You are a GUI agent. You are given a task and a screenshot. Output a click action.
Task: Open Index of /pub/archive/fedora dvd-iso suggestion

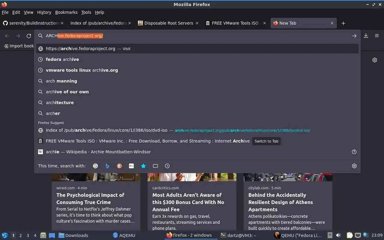pyautogui.click(x=197, y=130)
